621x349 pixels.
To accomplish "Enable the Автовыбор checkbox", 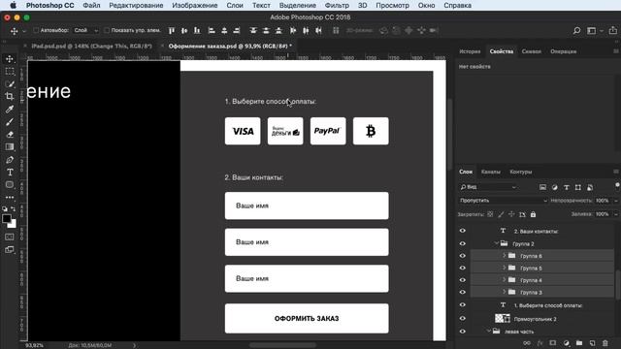I will coord(36,30).
